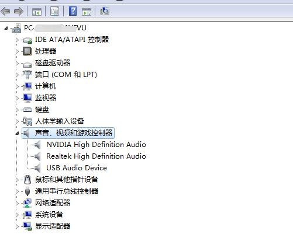Click the blue help question mark icon
The image size is (293, 238).
coord(73,11)
